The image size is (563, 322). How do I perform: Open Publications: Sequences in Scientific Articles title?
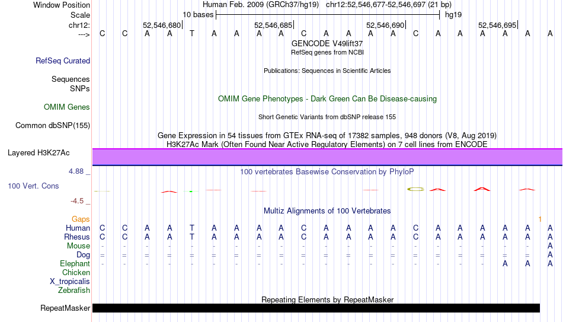point(327,71)
